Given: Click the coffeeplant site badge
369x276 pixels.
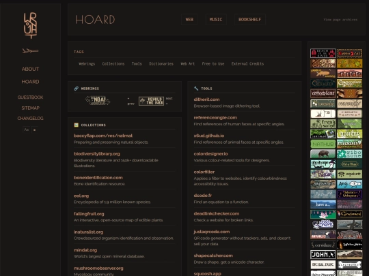Looking at the screenshot, I should [x=323, y=93].
